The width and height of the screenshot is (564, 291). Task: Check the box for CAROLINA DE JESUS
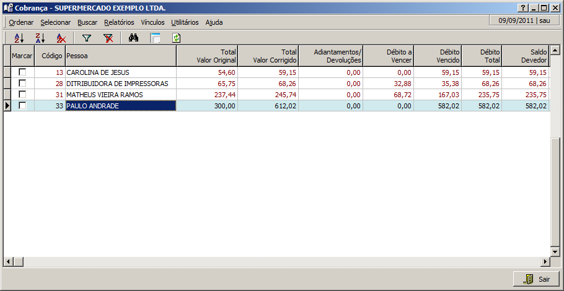pos(22,72)
